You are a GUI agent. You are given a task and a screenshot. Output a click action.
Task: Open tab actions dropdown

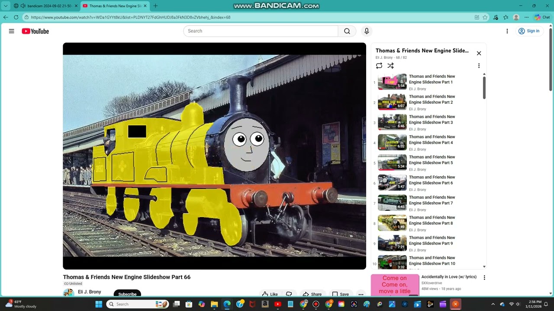[6, 6]
